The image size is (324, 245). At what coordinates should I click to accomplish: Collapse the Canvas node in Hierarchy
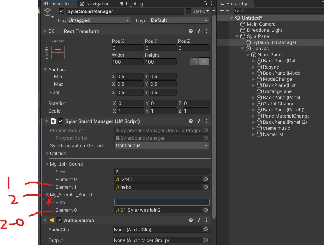pos(243,49)
